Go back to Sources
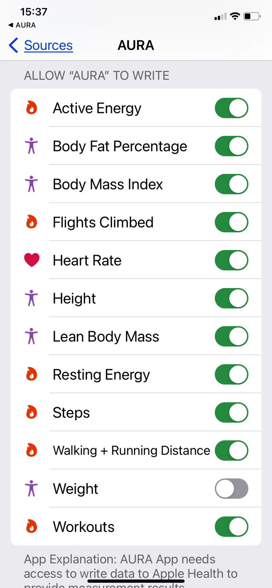Image resolution: width=272 pixels, height=588 pixels. [x=48, y=45]
